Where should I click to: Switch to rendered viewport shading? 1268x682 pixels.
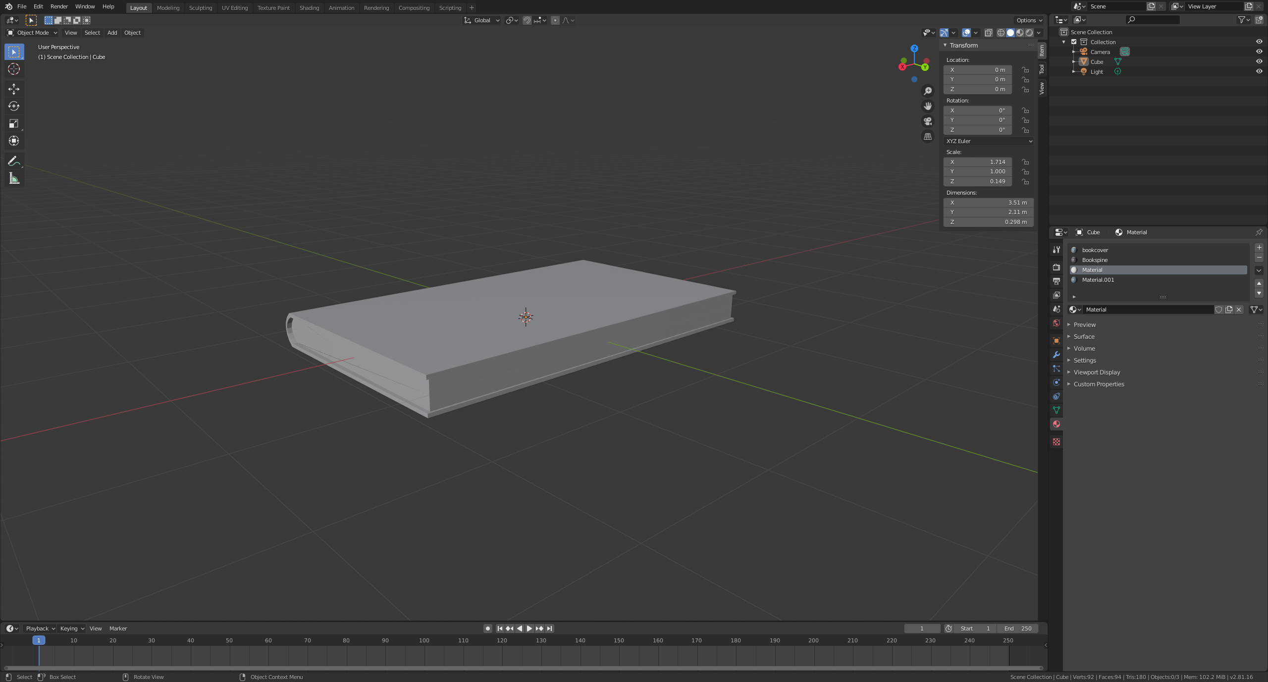(x=1029, y=33)
